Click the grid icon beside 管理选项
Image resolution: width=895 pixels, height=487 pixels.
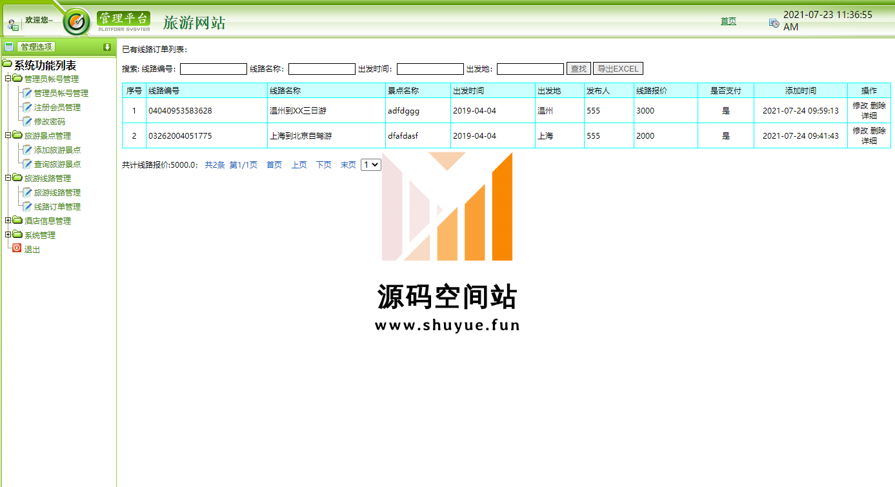pyautogui.click(x=9, y=46)
